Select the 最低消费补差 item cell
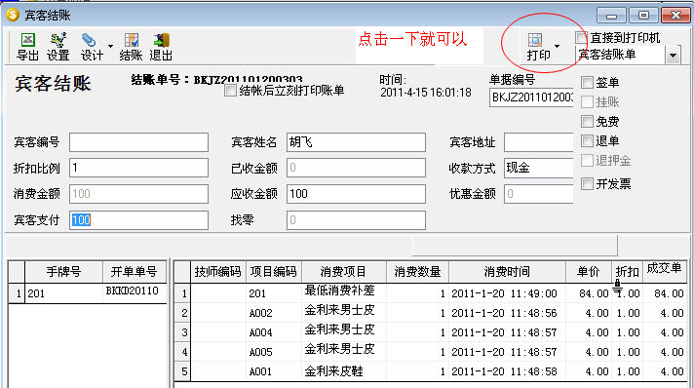Image resolution: width=694 pixels, height=388 pixels. point(343,292)
